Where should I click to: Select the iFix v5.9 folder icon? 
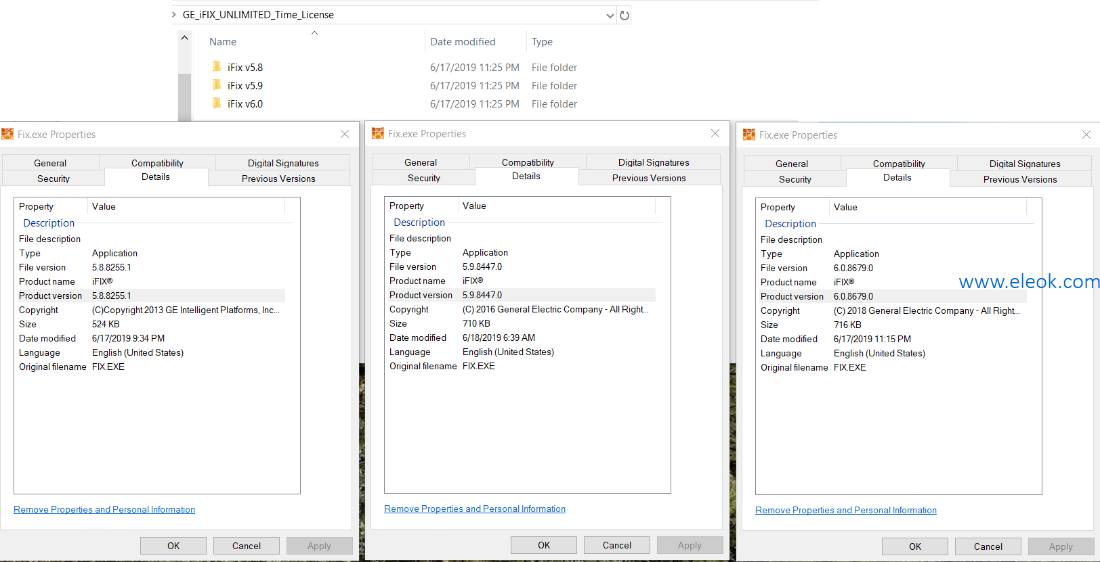point(217,85)
